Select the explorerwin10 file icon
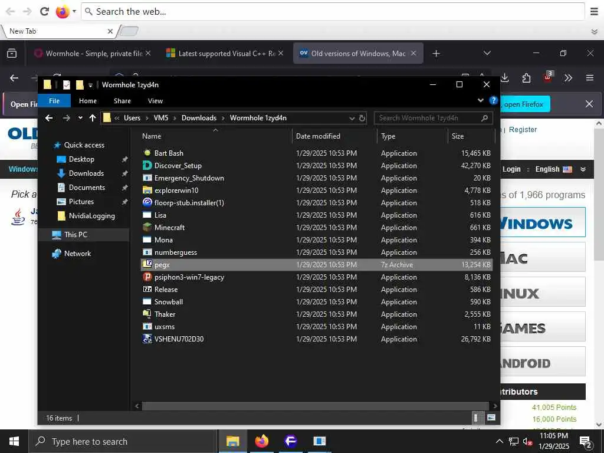The image size is (604, 453). point(147,191)
